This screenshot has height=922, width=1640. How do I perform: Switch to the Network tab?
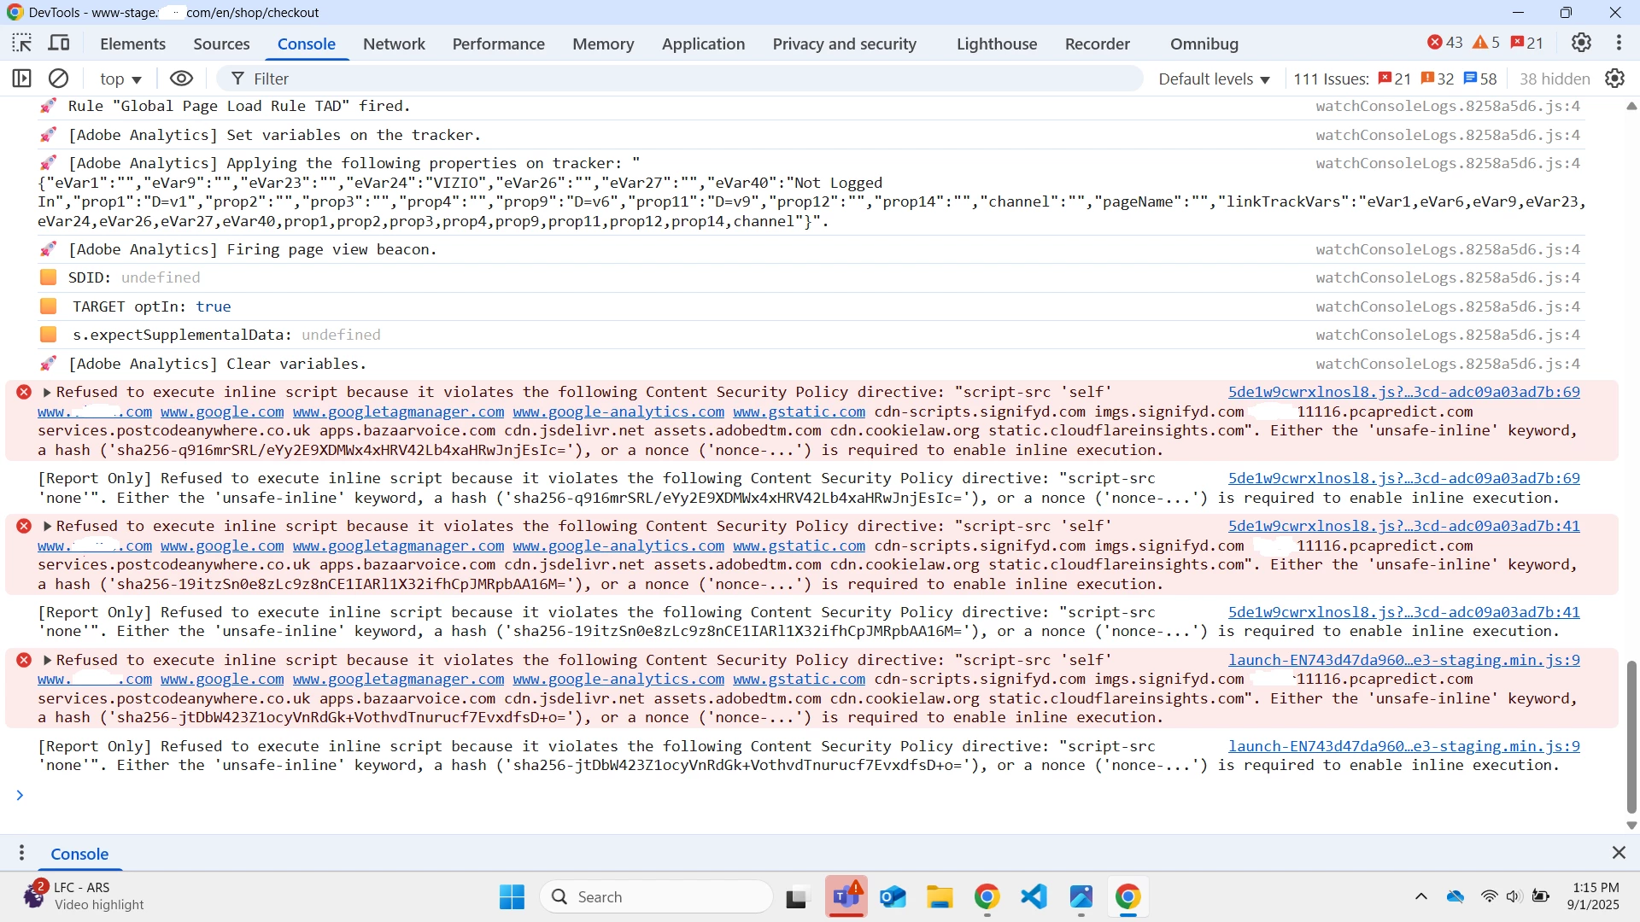(x=394, y=44)
